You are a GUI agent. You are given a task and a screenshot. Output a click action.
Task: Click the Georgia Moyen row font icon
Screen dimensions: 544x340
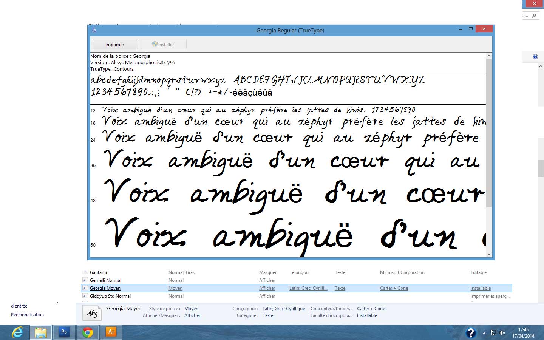(85, 288)
